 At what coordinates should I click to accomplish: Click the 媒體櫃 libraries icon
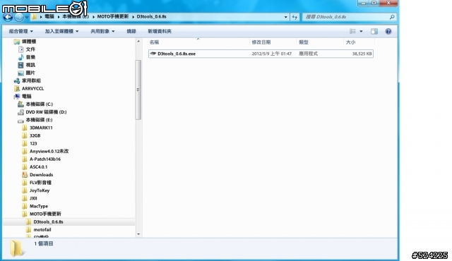point(17,42)
